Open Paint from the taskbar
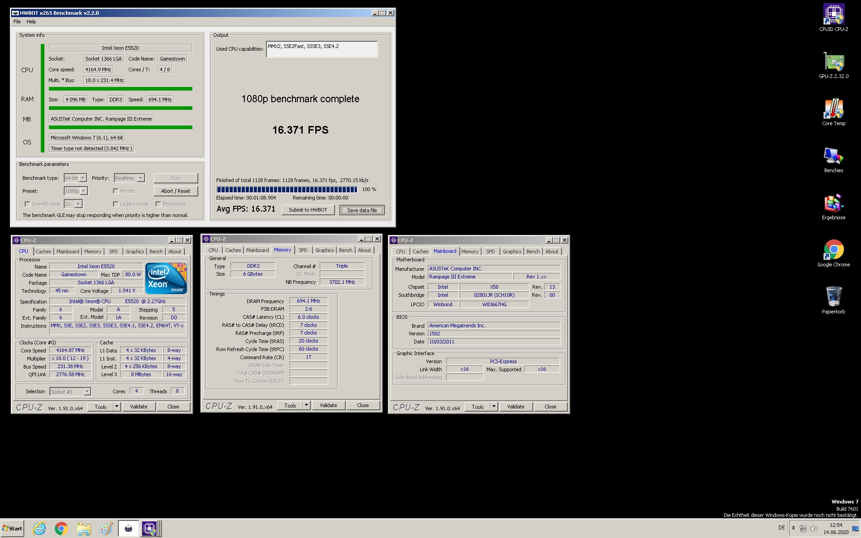 [106, 529]
